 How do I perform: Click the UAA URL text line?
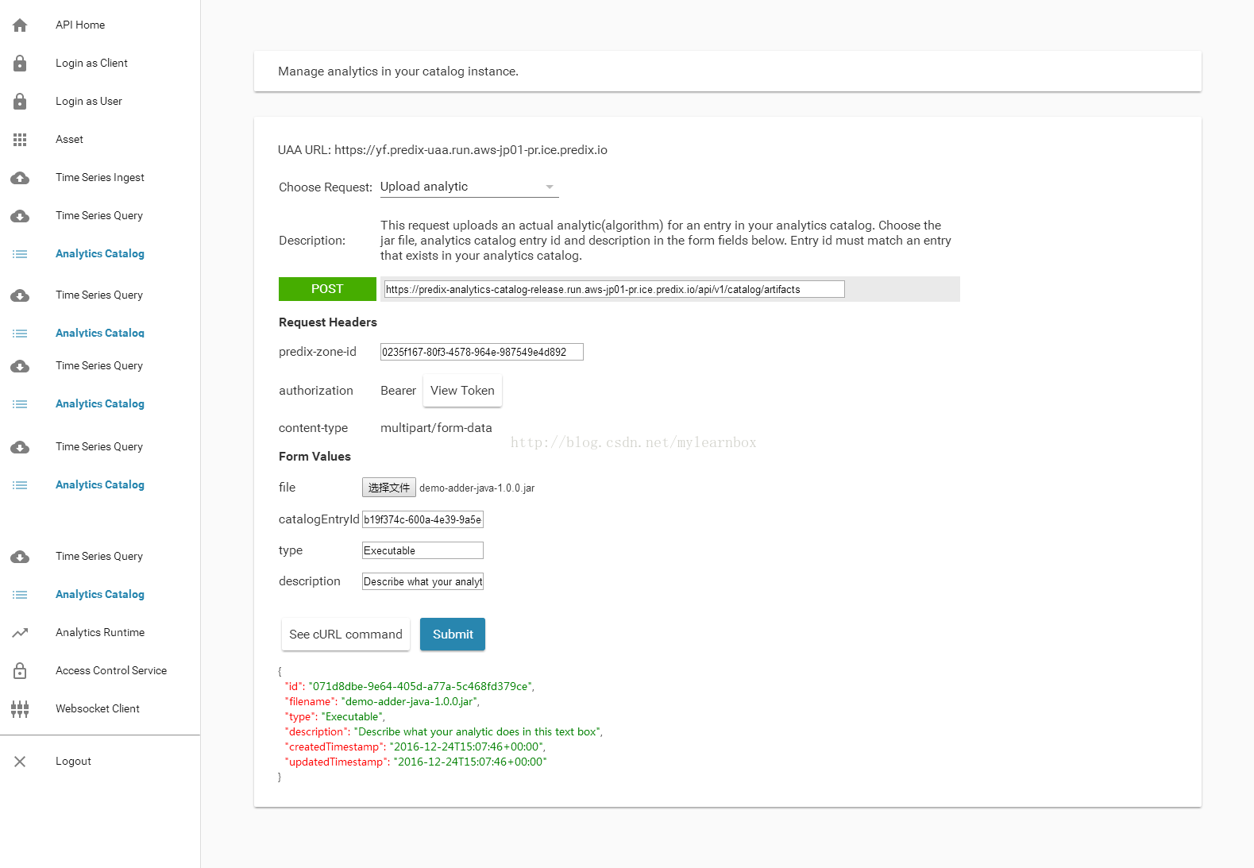click(x=442, y=150)
